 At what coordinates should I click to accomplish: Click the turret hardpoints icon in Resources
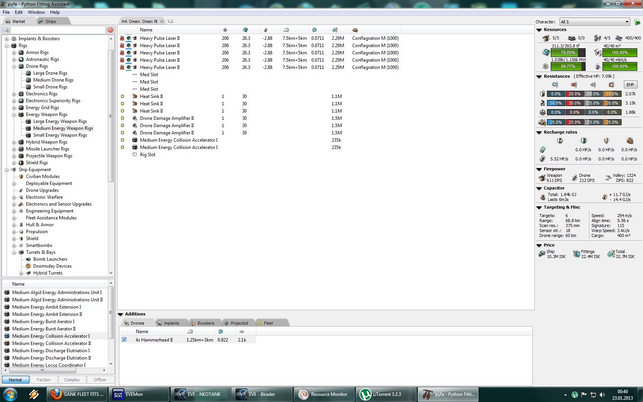[x=546, y=38]
